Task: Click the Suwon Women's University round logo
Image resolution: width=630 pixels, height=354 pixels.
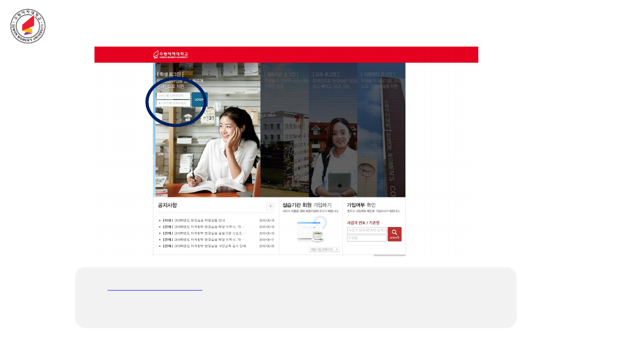Action: click(x=28, y=26)
